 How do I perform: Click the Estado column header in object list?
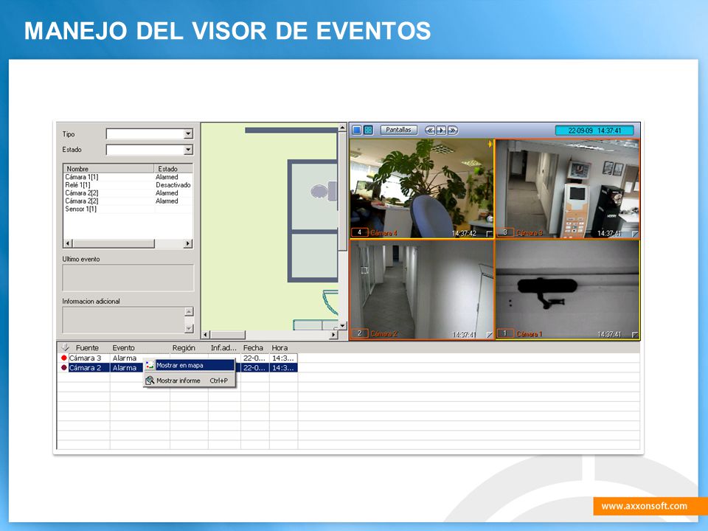point(173,168)
